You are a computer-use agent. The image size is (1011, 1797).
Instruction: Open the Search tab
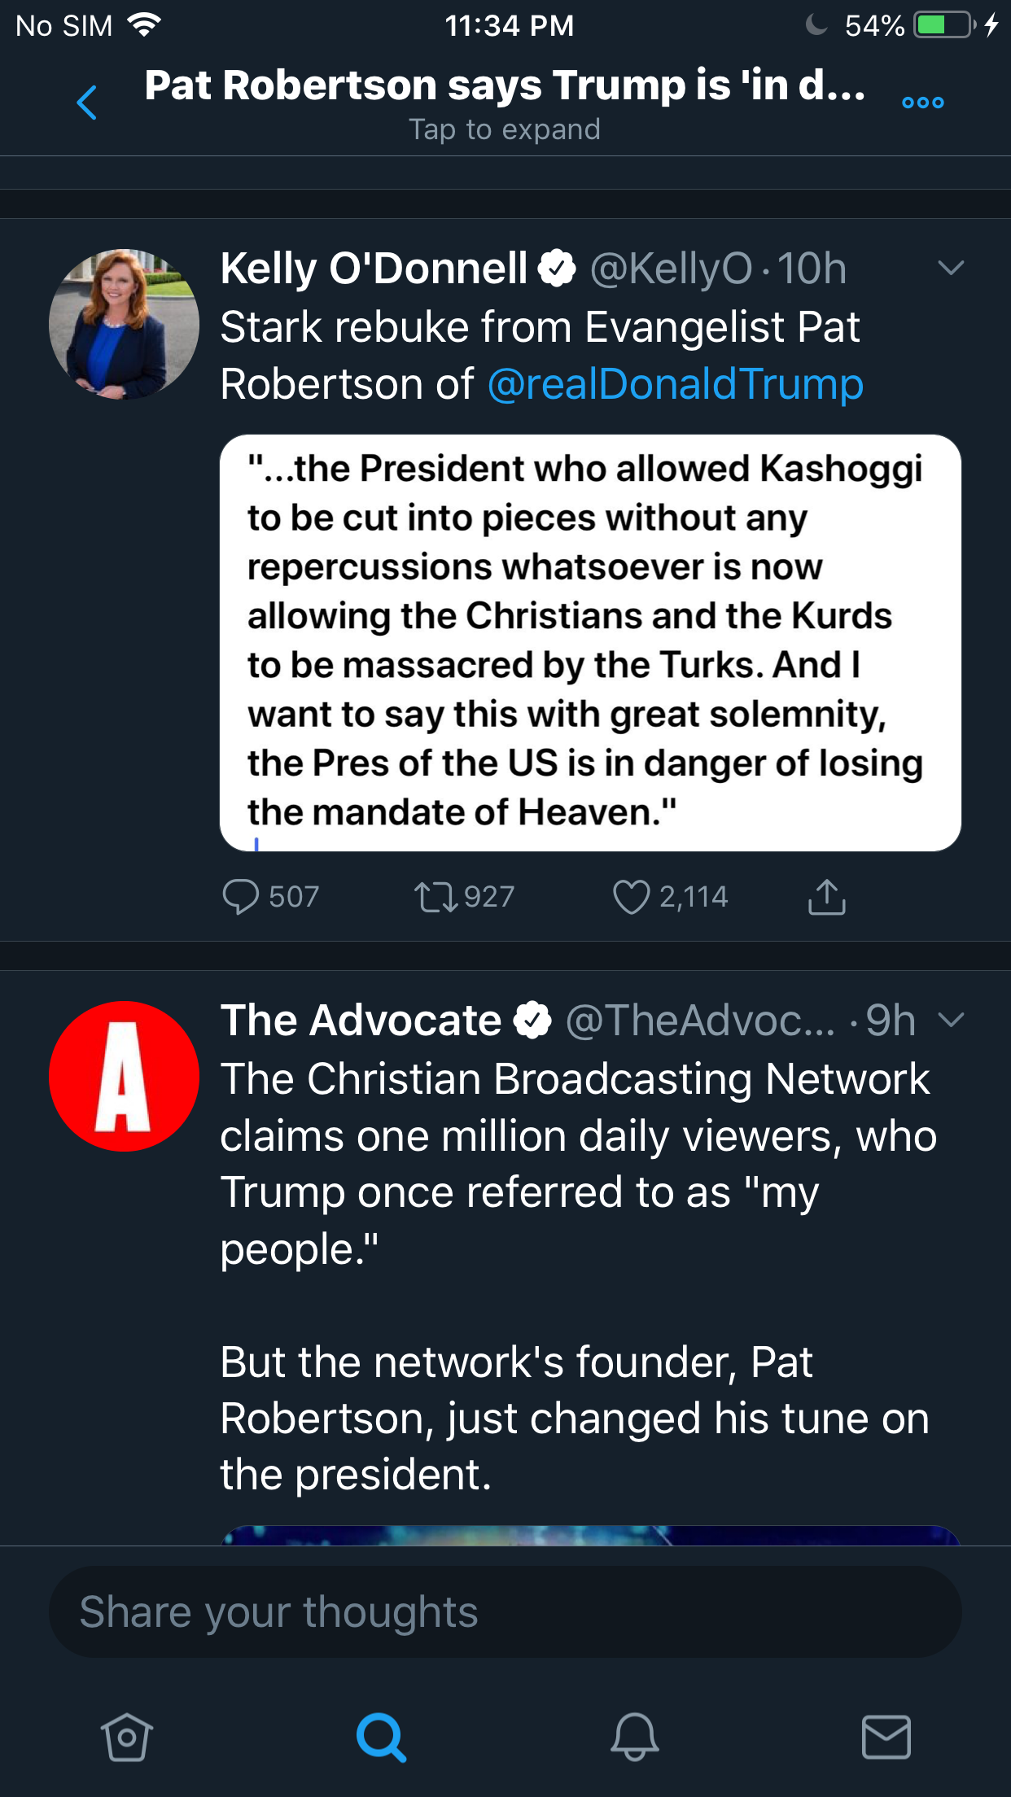coord(380,1737)
